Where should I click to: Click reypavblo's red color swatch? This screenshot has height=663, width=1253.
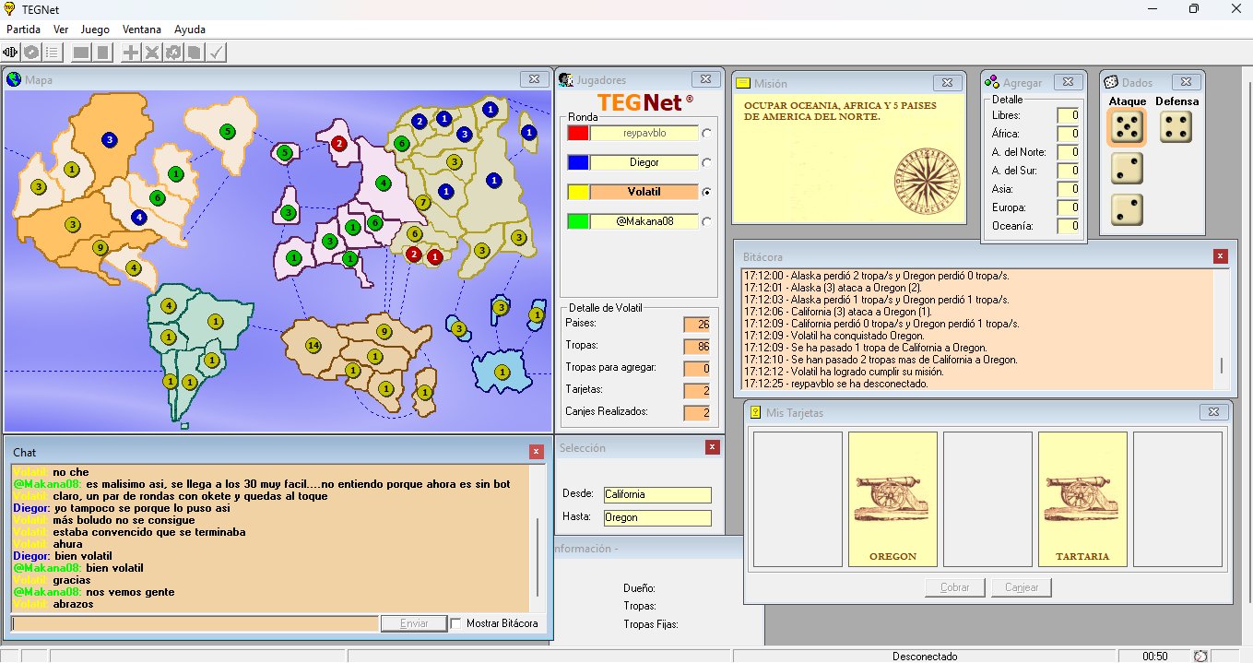click(x=578, y=133)
